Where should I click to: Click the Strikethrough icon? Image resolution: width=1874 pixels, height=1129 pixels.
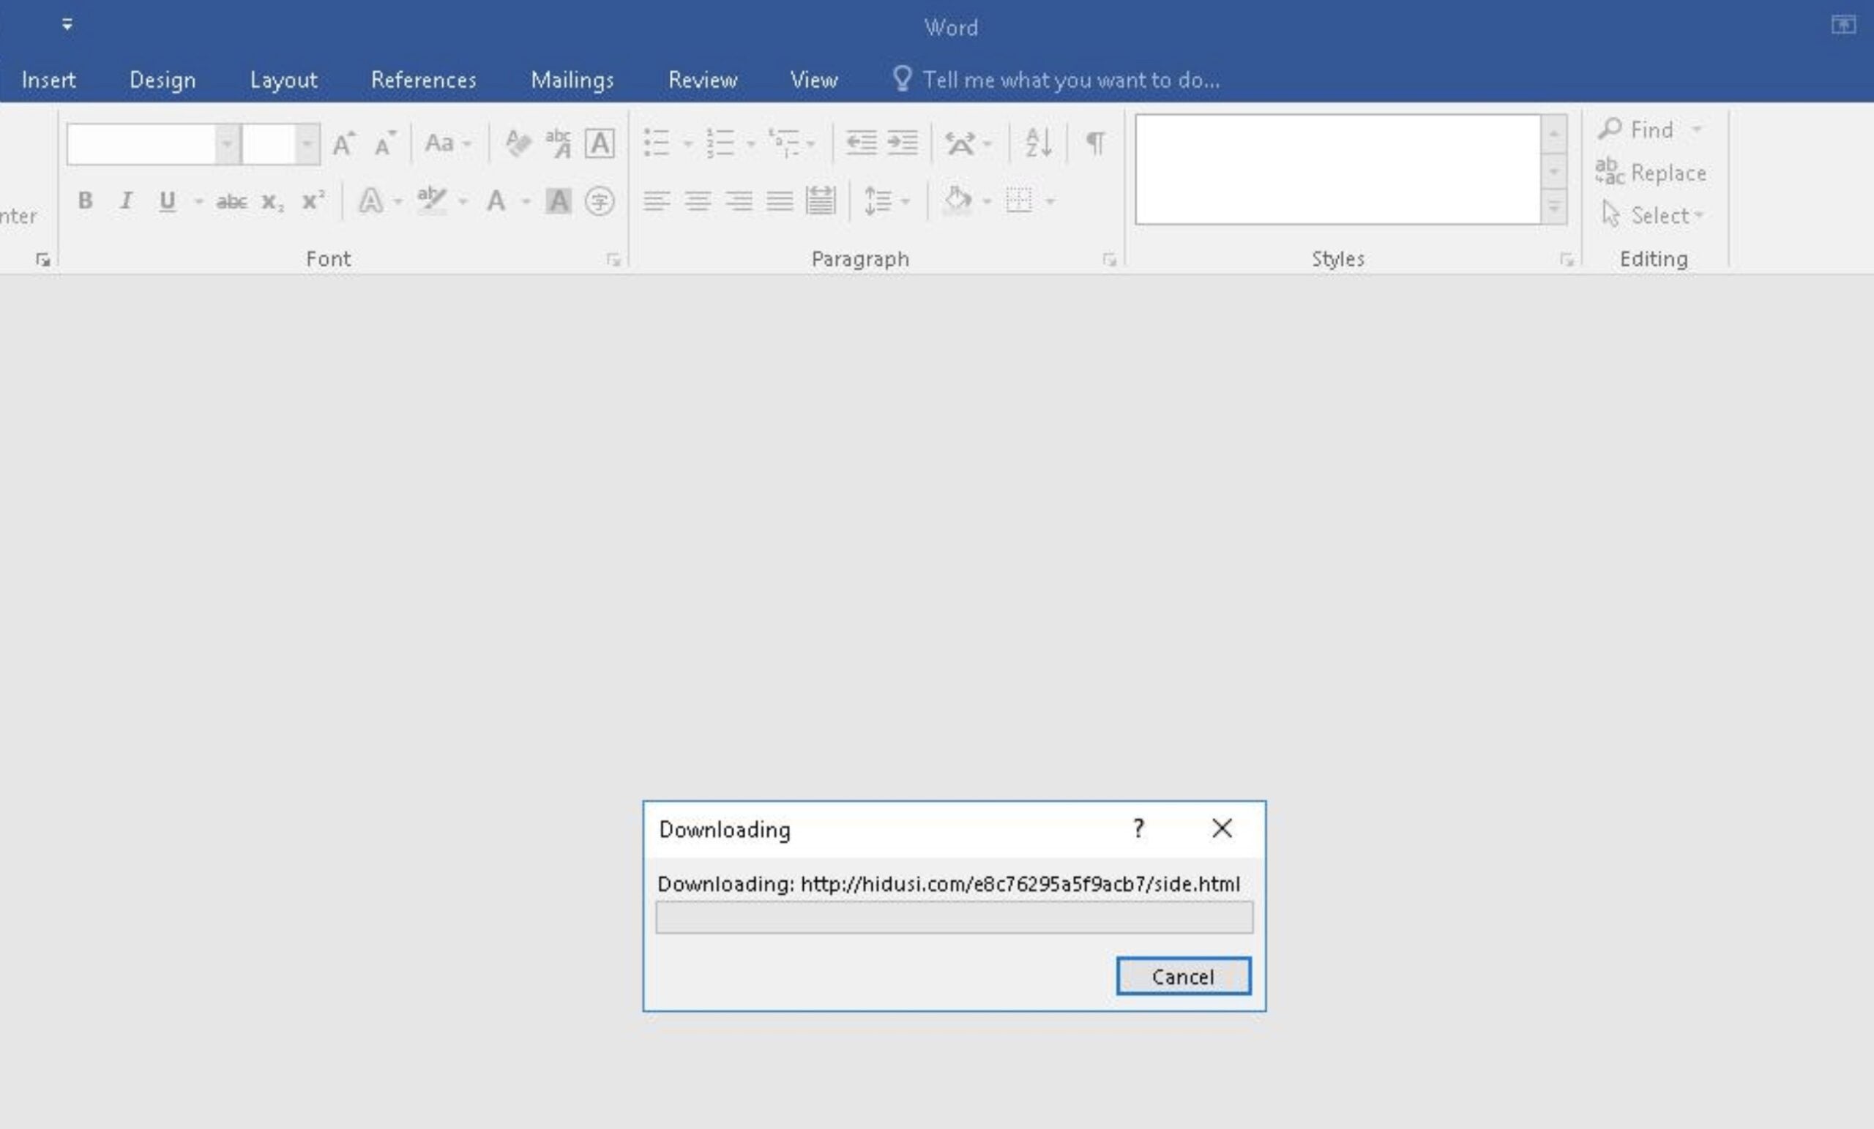point(231,201)
